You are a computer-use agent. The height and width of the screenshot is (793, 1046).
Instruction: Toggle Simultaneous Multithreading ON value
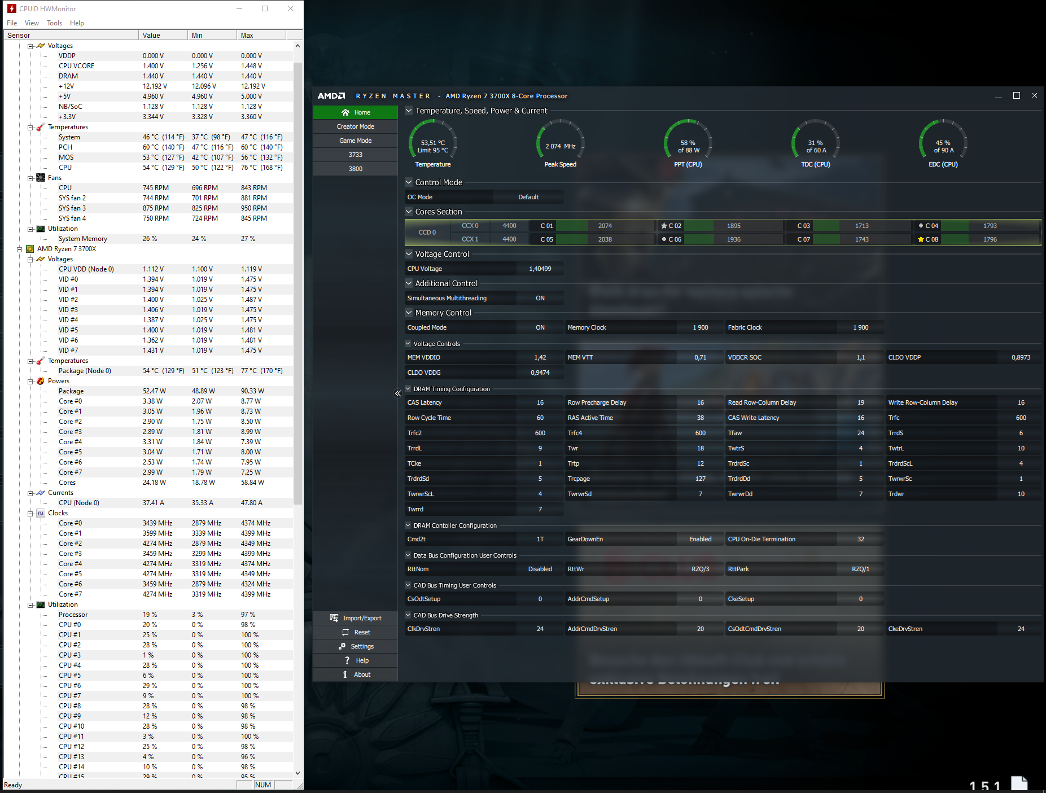point(540,298)
